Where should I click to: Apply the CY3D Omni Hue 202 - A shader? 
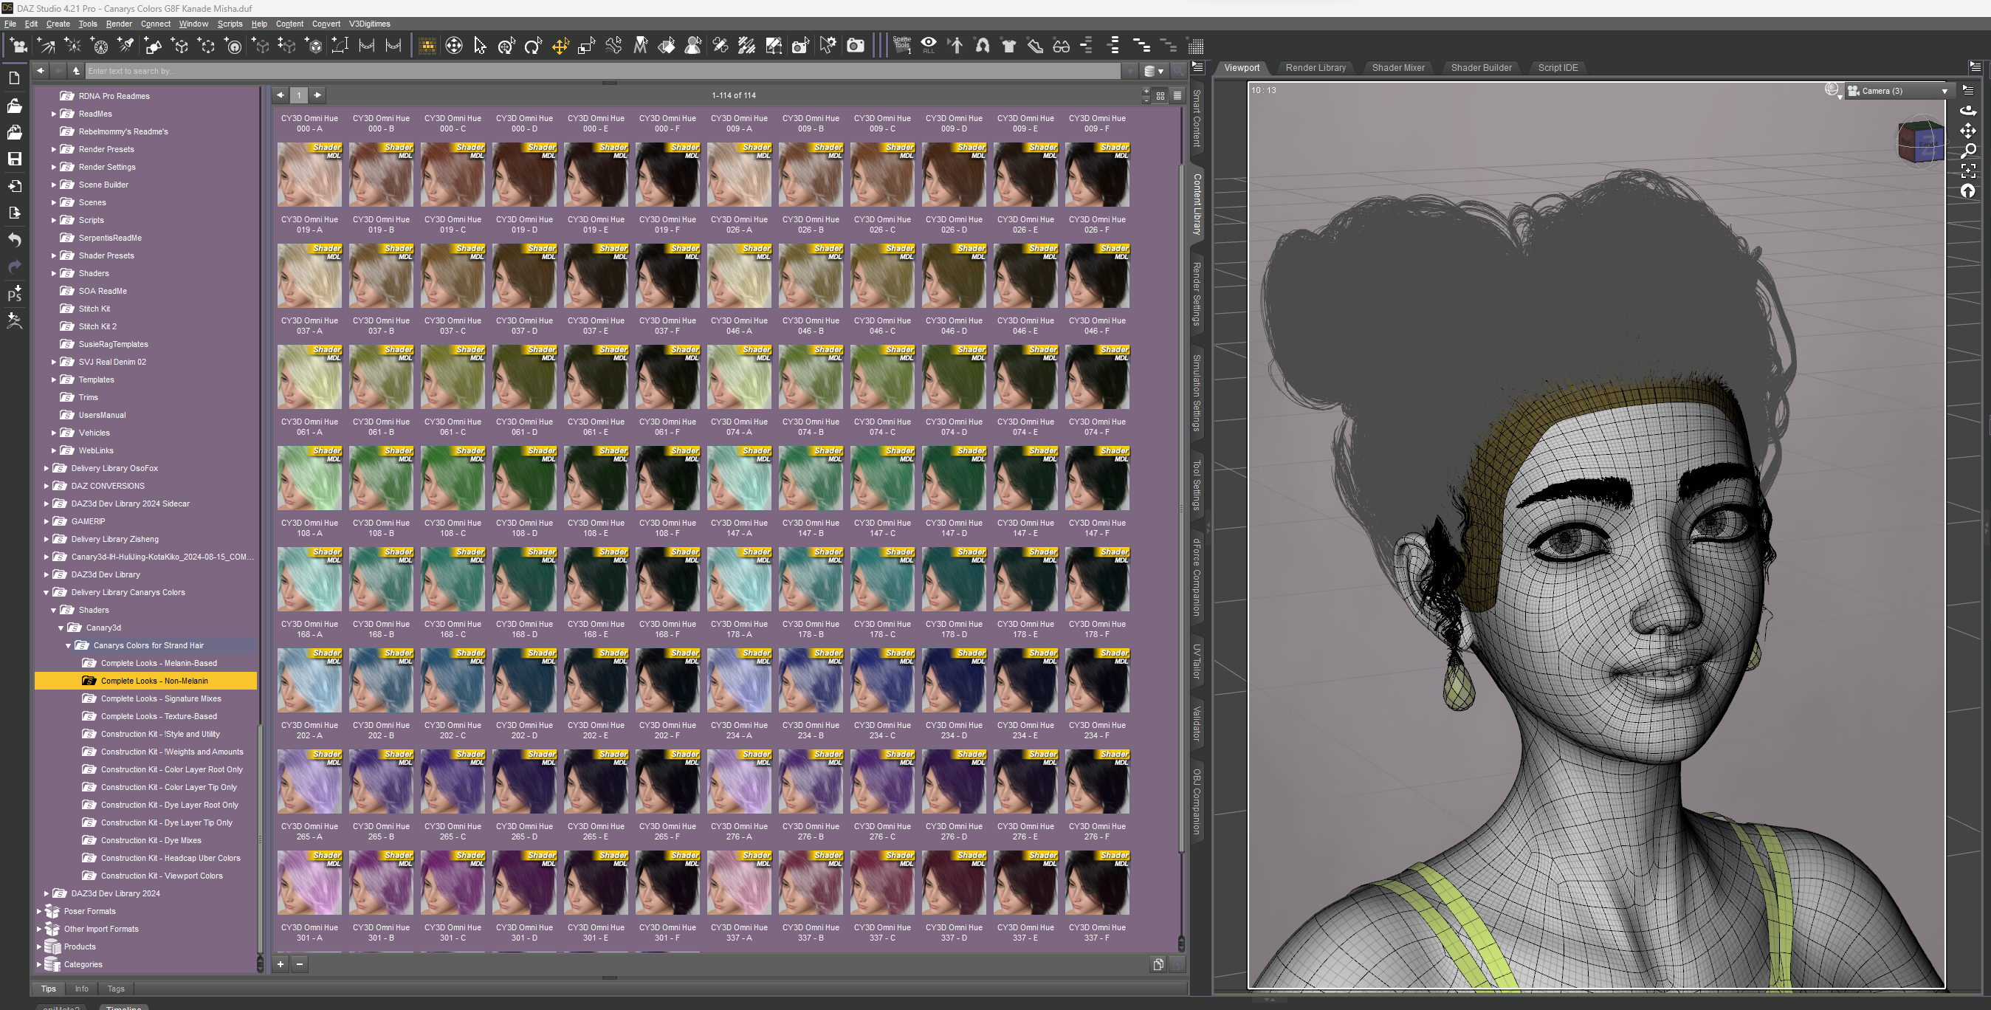click(x=309, y=680)
